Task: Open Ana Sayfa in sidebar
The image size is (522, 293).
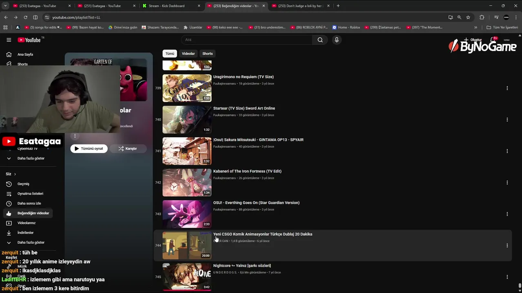Action: coord(25,55)
